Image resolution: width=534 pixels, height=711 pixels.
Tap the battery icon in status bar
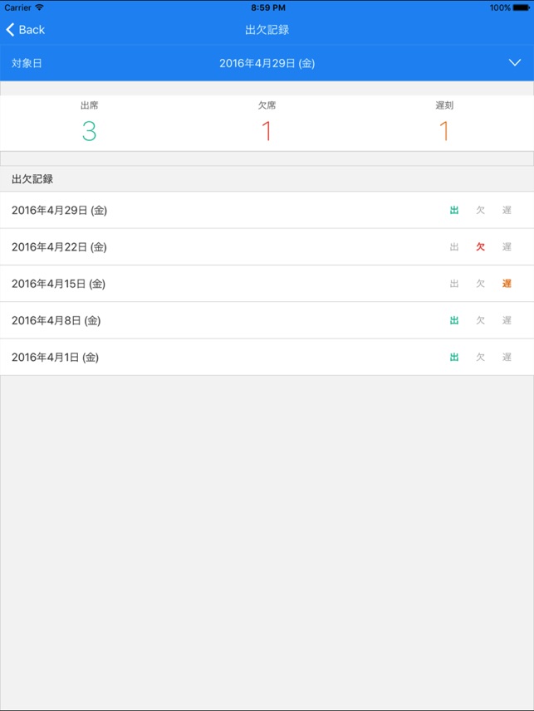[x=522, y=7]
